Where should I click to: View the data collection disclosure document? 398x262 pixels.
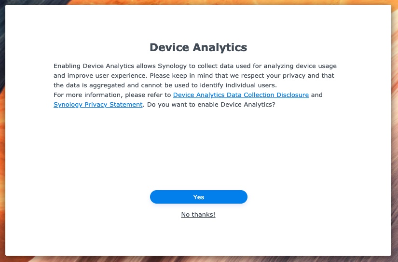(241, 95)
